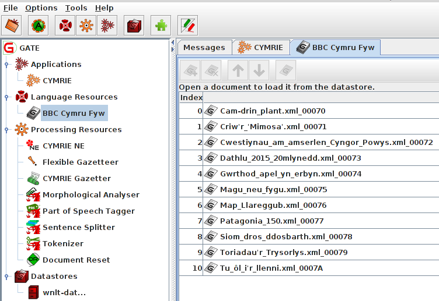Open the Tools menu
Viewport: 439px width, 301px height.
point(76,8)
